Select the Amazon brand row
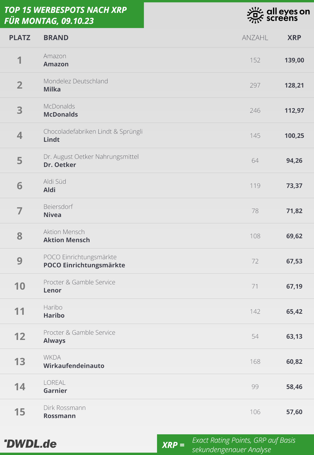 click(x=157, y=60)
